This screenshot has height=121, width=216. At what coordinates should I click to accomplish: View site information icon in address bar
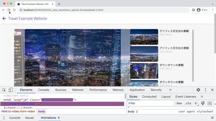click(21, 10)
